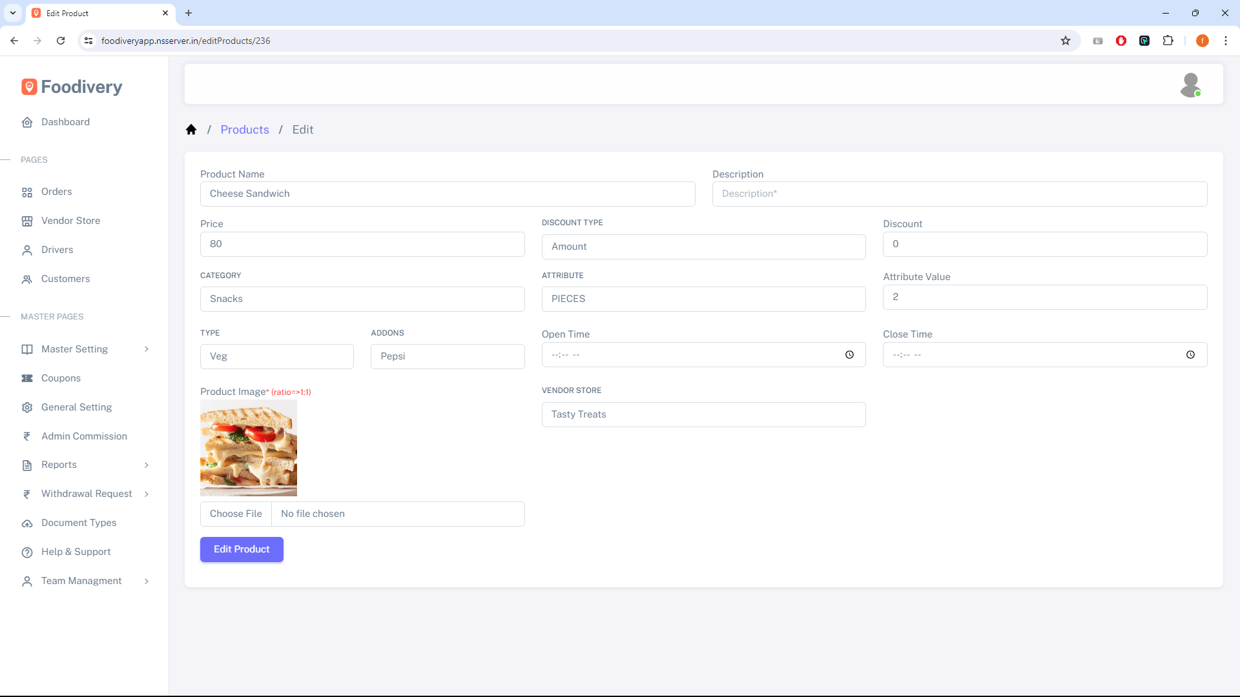The width and height of the screenshot is (1240, 697).
Task: Open the user profile avatar at top right
Action: point(1191,84)
